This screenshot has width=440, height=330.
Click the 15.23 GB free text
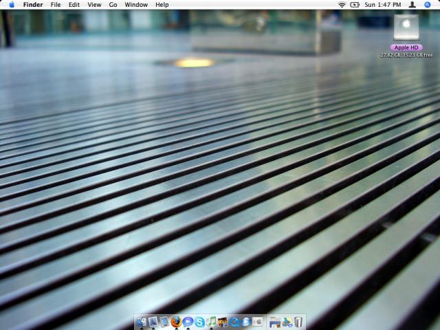[x=417, y=55]
